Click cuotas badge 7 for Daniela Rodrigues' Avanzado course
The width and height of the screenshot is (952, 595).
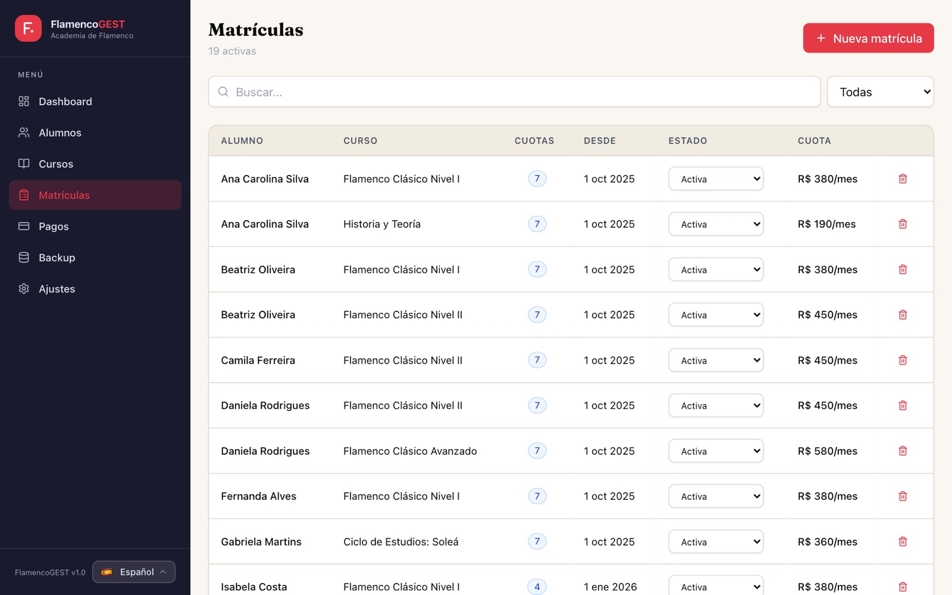point(537,451)
